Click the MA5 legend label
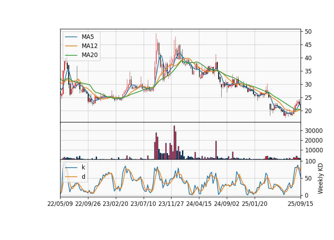334x240 pixels. click(88, 37)
